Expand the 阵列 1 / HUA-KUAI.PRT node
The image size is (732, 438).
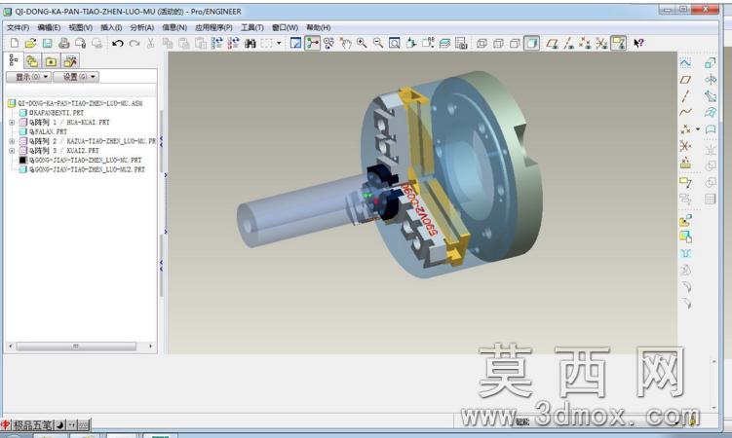tap(12, 122)
